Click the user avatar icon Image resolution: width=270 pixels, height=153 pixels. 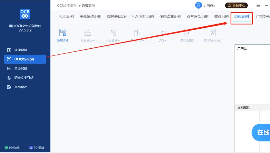198,5
